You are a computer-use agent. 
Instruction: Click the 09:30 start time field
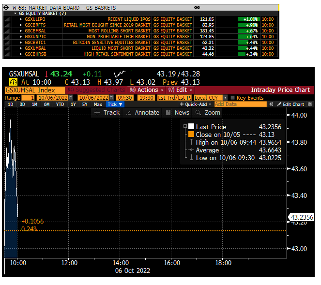coord(125,98)
